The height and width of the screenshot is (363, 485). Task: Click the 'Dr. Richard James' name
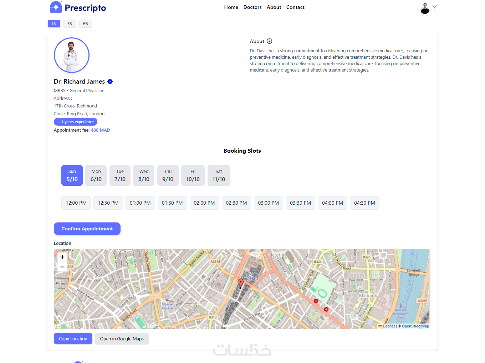tap(80, 81)
